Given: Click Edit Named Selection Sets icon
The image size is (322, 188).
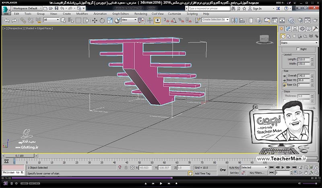Looking at the screenshot, I should point(197,21).
